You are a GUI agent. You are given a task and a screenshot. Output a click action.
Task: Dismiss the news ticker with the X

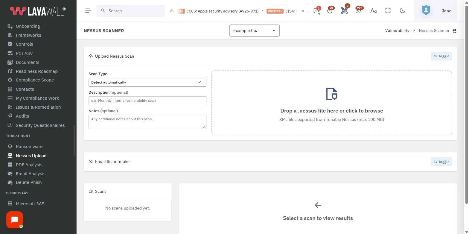[x=303, y=11]
